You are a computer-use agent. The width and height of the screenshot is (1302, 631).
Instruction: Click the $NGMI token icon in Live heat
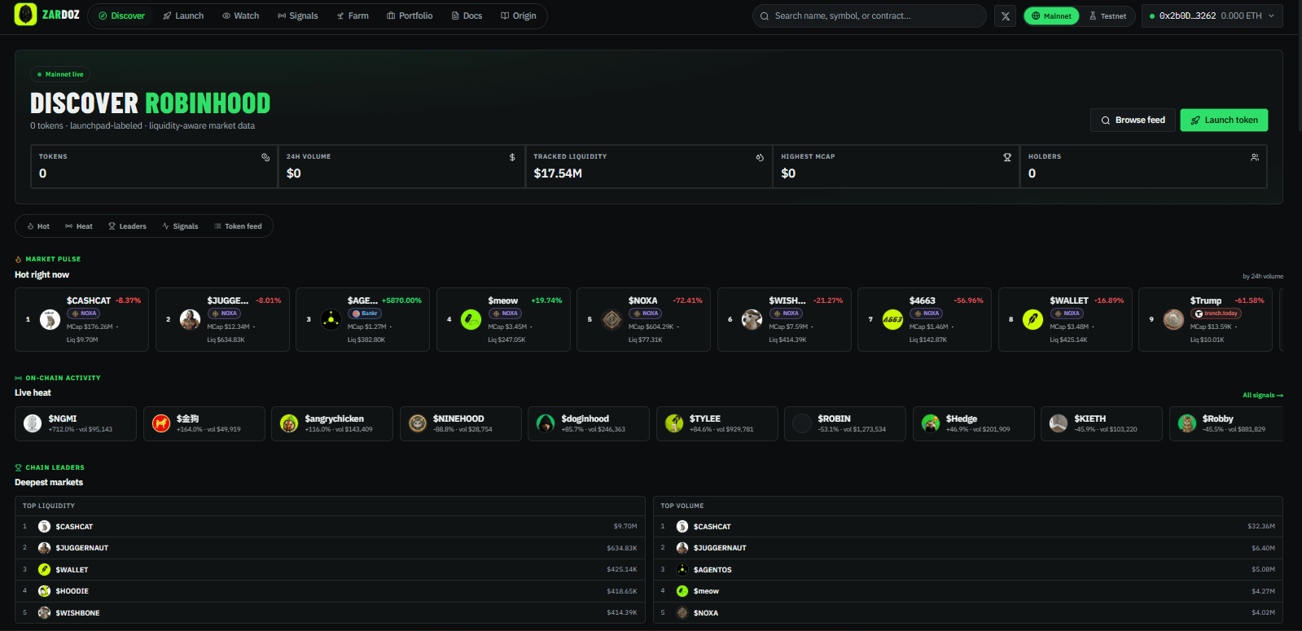(33, 423)
